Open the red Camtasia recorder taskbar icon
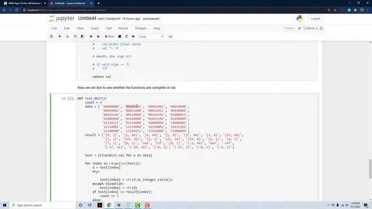372x209 pixels. [147, 205]
